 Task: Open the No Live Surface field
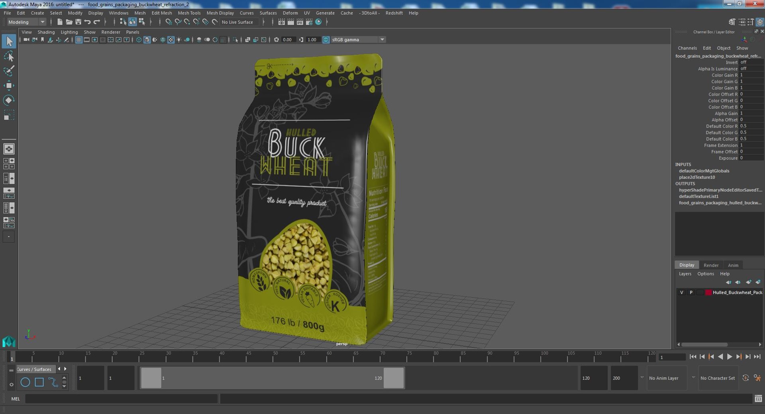click(239, 22)
